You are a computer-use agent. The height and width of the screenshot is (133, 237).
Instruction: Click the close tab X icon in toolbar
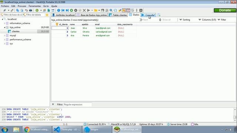click(x=141, y=10)
